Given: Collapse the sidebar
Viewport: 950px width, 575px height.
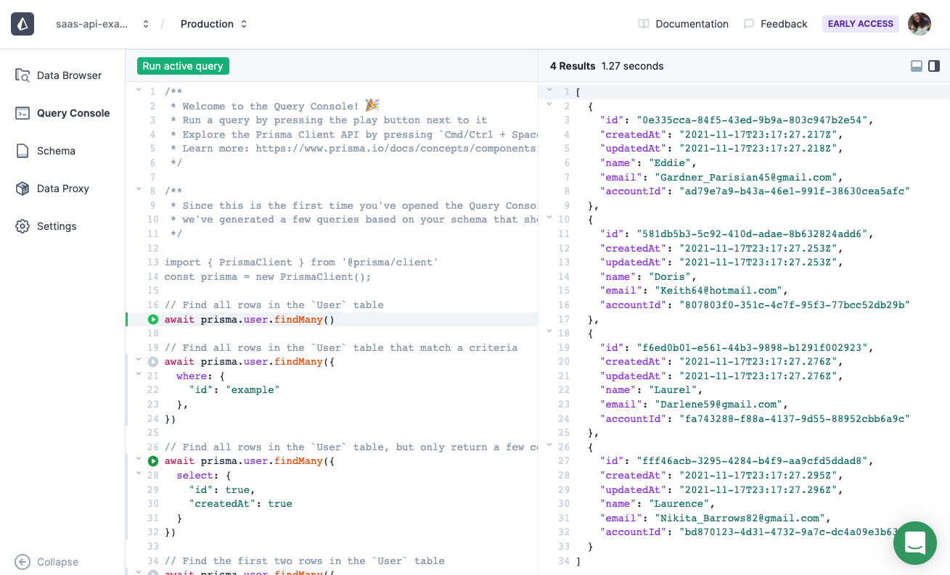Looking at the screenshot, I should pos(47,562).
